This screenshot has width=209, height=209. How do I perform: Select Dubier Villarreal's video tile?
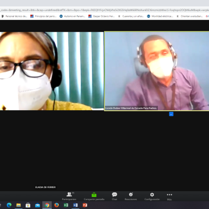(x=157, y=71)
